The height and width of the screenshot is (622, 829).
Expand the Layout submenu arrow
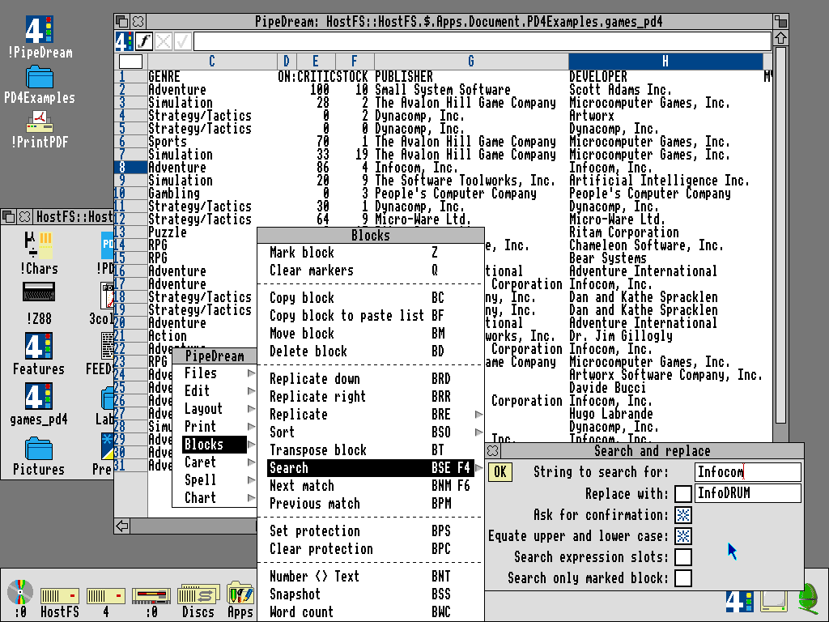pyautogui.click(x=251, y=409)
